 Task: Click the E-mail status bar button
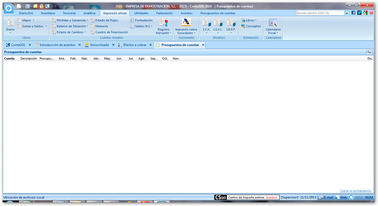click(326, 198)
